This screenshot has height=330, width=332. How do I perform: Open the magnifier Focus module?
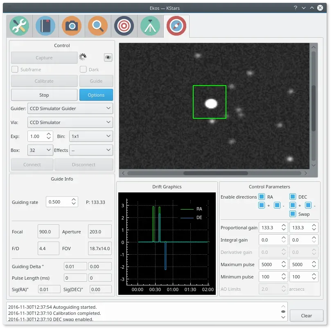coord(98,26)
